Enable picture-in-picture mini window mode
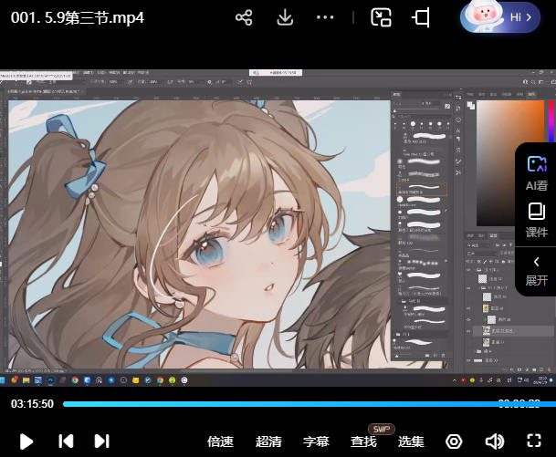 [x=381, y=17]
